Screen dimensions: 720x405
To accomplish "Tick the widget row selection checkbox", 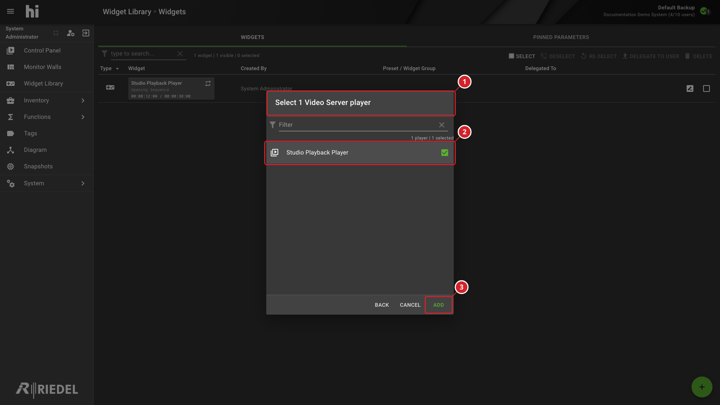I will pos(706,88).
